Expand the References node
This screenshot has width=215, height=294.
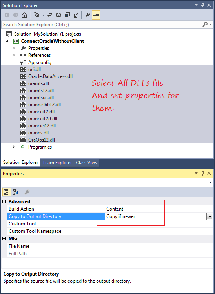click(x=13, y=55)
